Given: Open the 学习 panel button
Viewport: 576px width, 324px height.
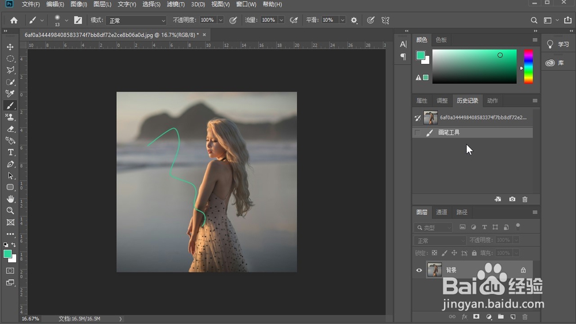Looking at the screenshot, I should [x=558, y=44].
